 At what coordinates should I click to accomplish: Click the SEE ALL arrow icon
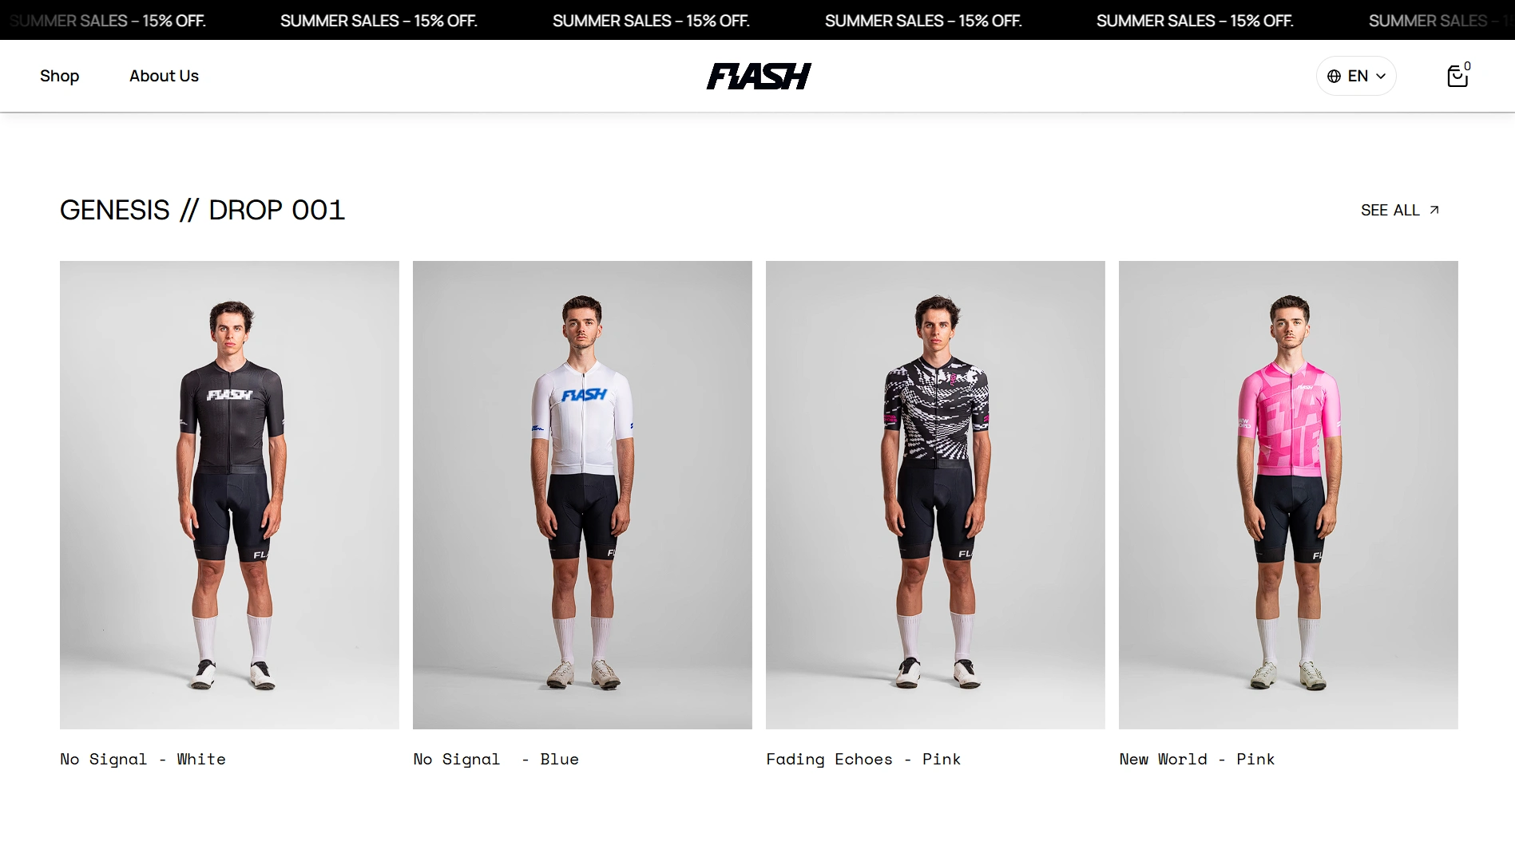pos(1434,210)
